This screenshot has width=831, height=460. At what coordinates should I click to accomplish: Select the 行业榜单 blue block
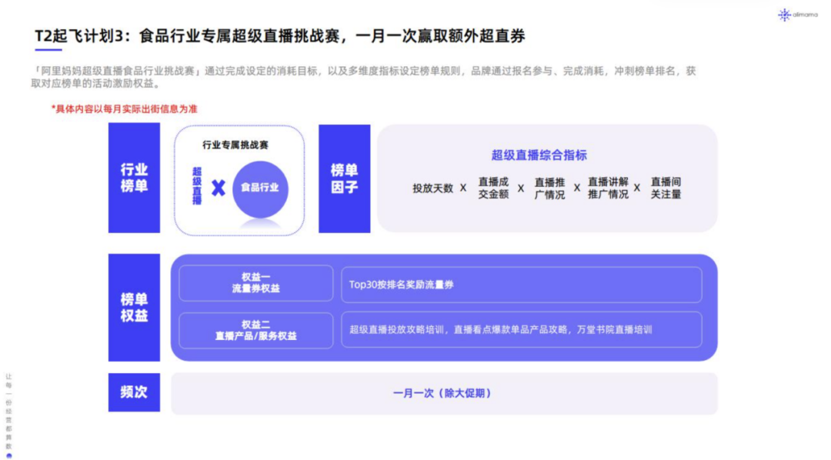pos(134,178)
